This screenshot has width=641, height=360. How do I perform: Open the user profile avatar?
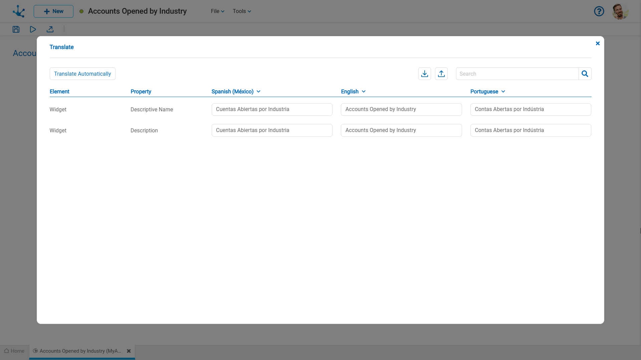[x=620, y=11]
